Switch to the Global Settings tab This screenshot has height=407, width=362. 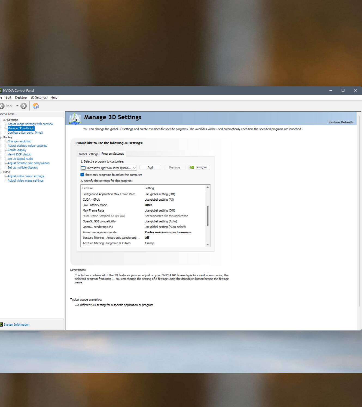89,154
